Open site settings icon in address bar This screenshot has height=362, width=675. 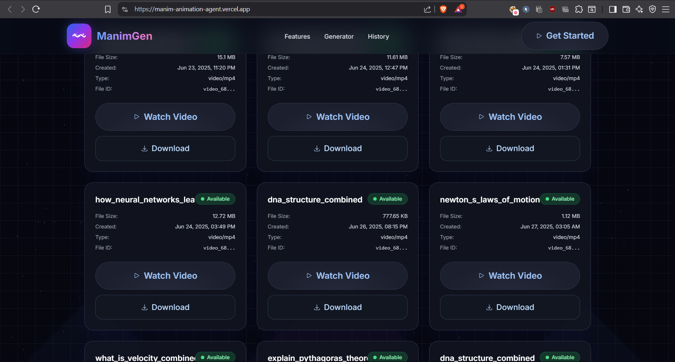click(125, 9)
